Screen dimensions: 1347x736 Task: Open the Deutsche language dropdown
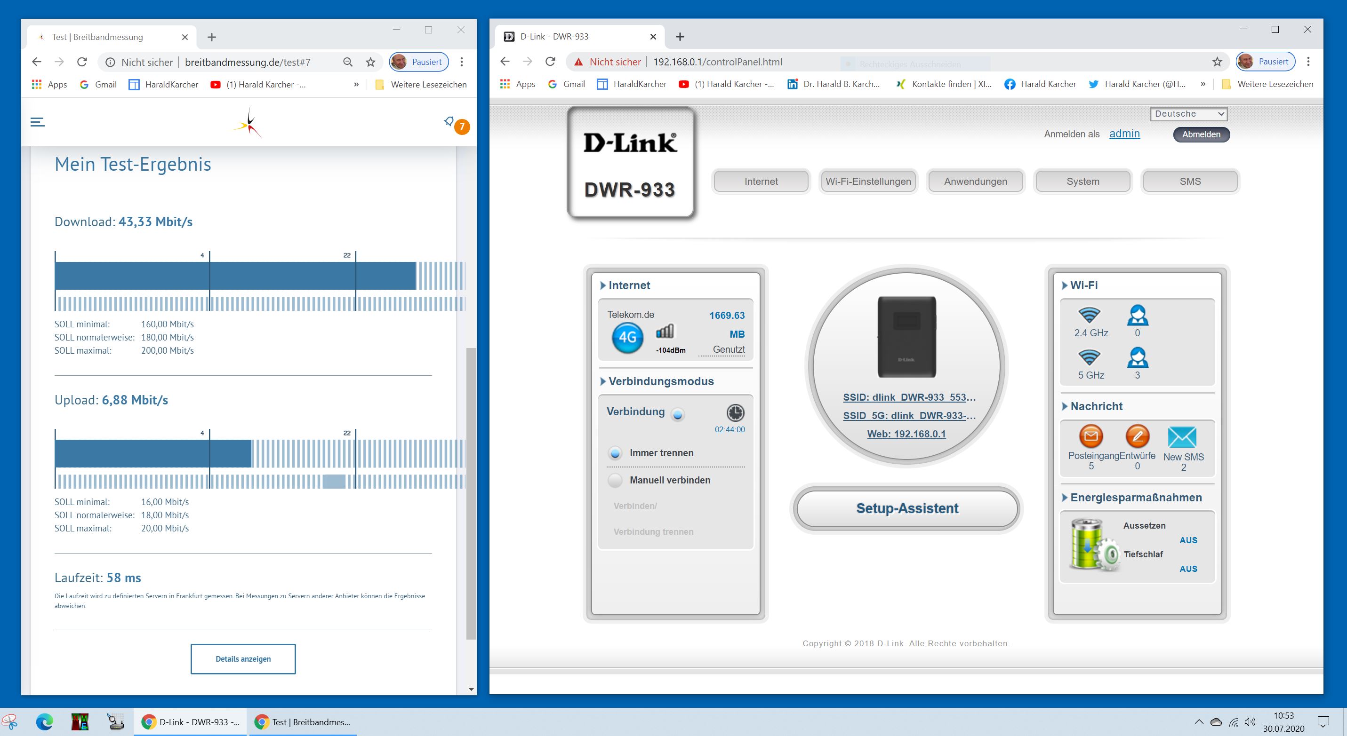pyautogui.click(x=1188, y=114)
